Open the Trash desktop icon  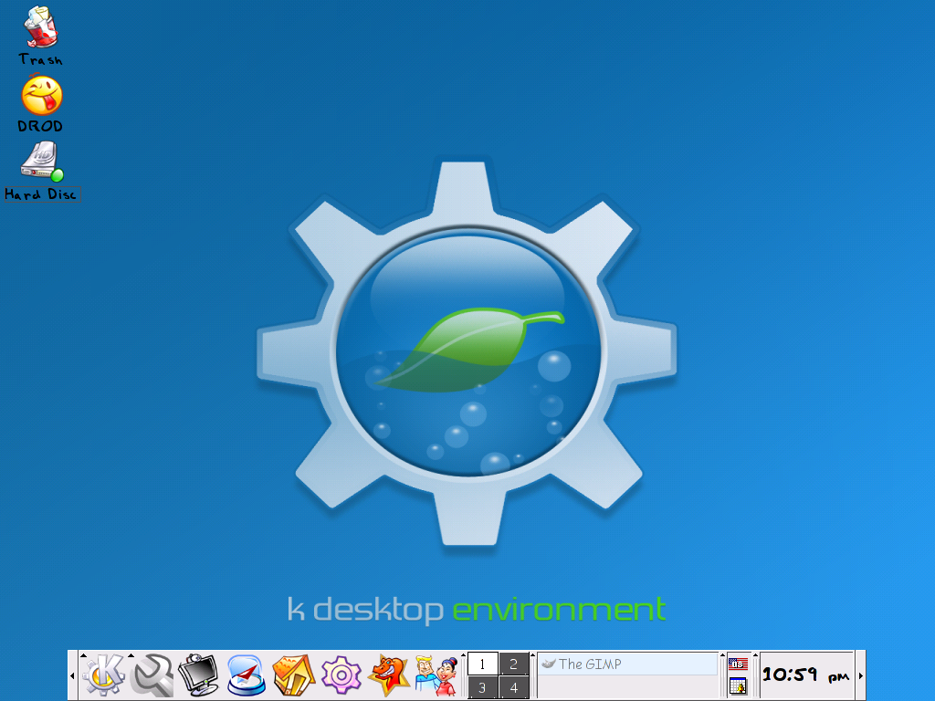(40, 27)
